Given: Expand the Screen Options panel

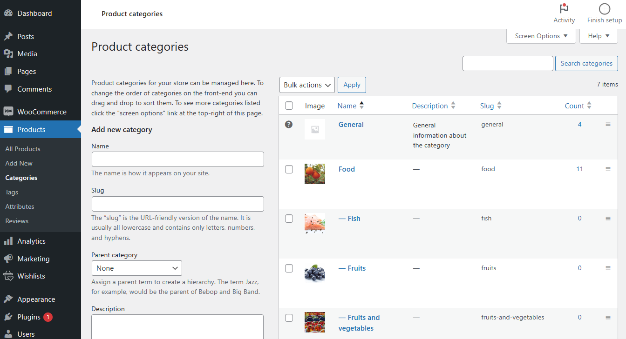Looking at the screenshot, I should (541, 36).
